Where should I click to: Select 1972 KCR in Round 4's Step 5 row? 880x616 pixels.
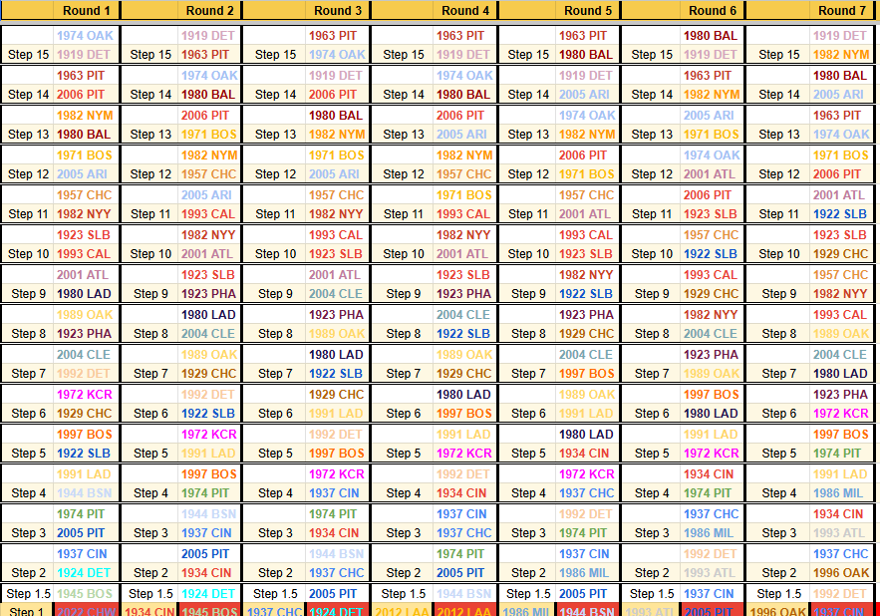464,454
